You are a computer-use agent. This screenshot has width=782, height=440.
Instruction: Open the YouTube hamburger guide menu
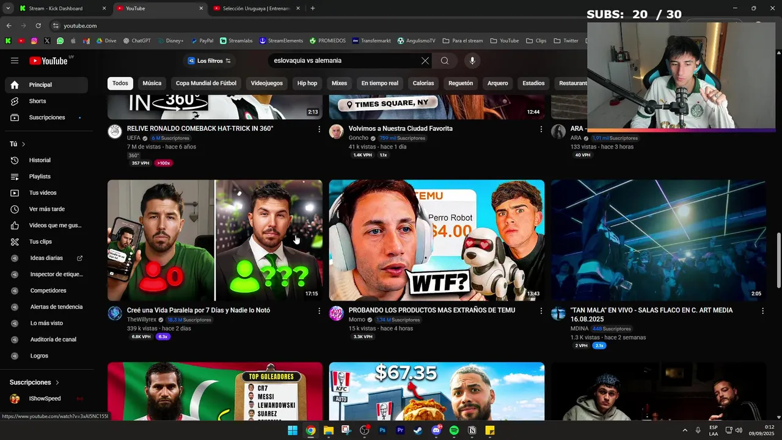pos(15,61)
